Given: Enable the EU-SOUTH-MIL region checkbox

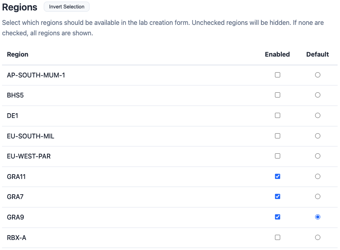Looking at the screenshot, I should (277, 136).
